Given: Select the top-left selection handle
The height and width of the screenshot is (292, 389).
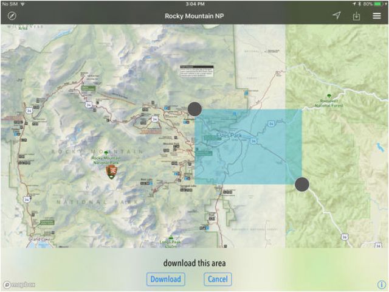Looking at the screenshot, I should pos(194,109).
